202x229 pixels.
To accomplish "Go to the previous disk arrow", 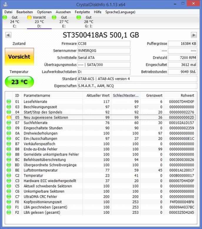I will (8, 35).
